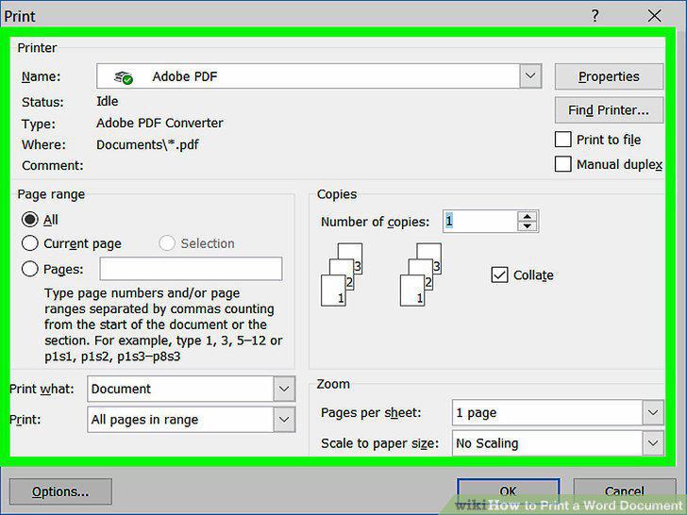This screenshot has height=515, width=687.
Task: Click the Properties button
Action: [x=609, y=76]
